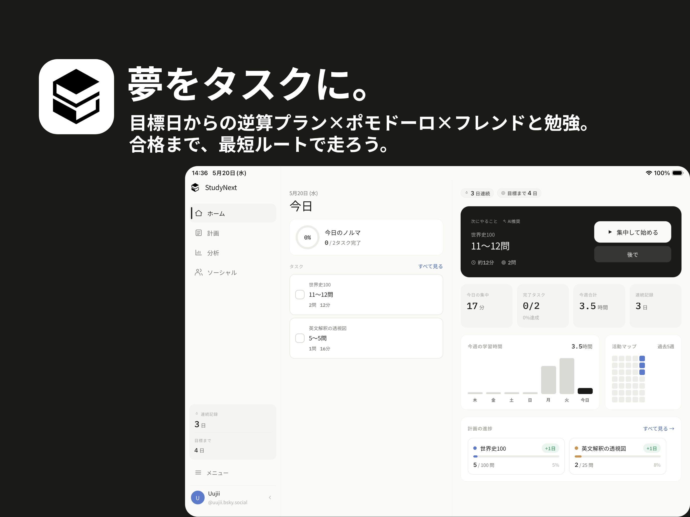Open the 連続記録 3日 stat card
The width and height of the screenshot is (690, 517).
[655, 306]
